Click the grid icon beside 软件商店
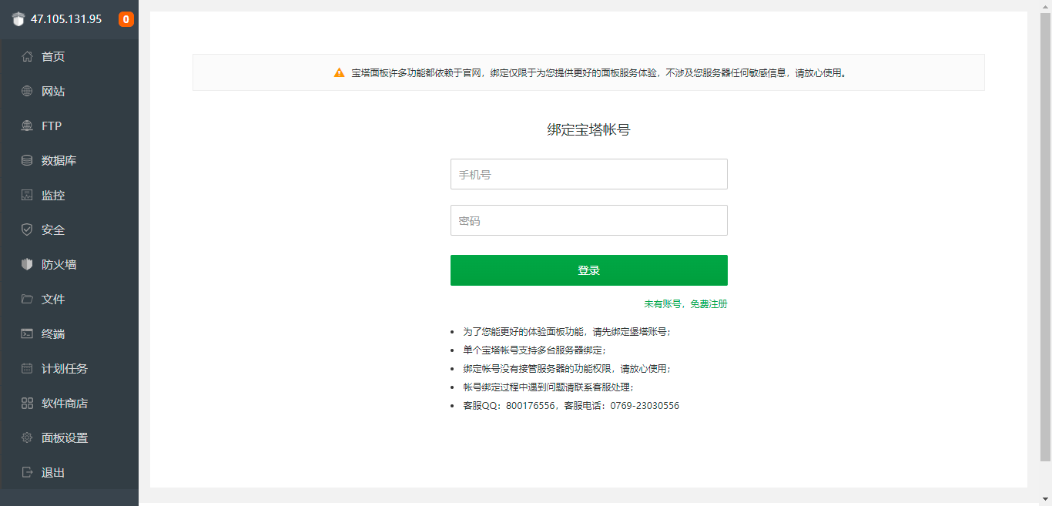This screenshot has width=1052, height=506. [x=27, y=403]
